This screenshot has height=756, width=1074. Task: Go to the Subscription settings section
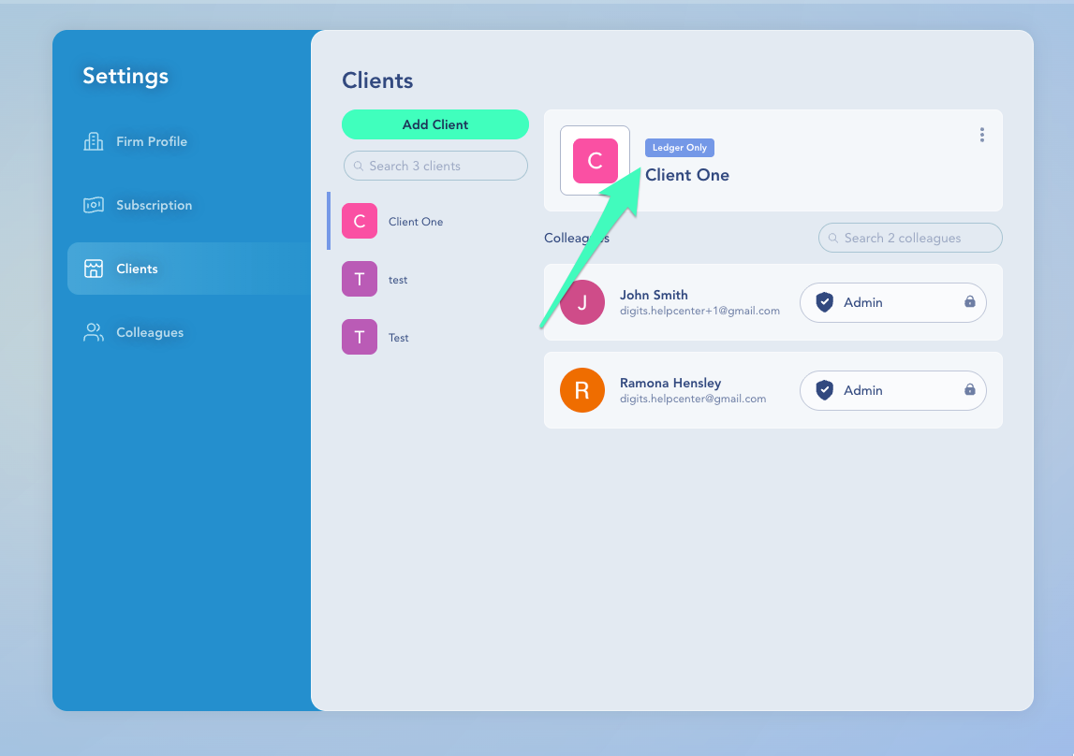(154, 205)
